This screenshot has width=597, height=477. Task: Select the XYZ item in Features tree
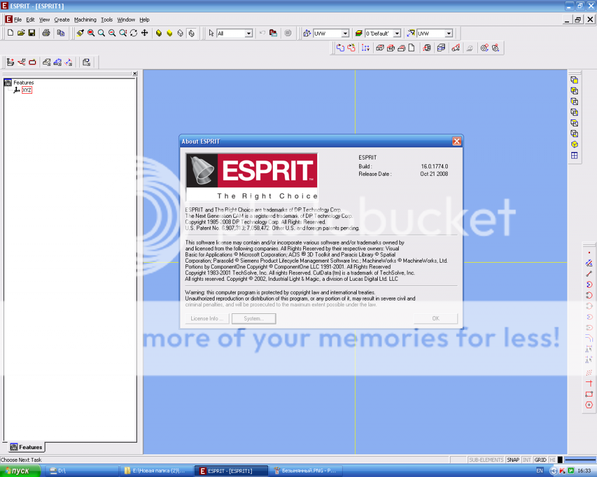[27, 90]
